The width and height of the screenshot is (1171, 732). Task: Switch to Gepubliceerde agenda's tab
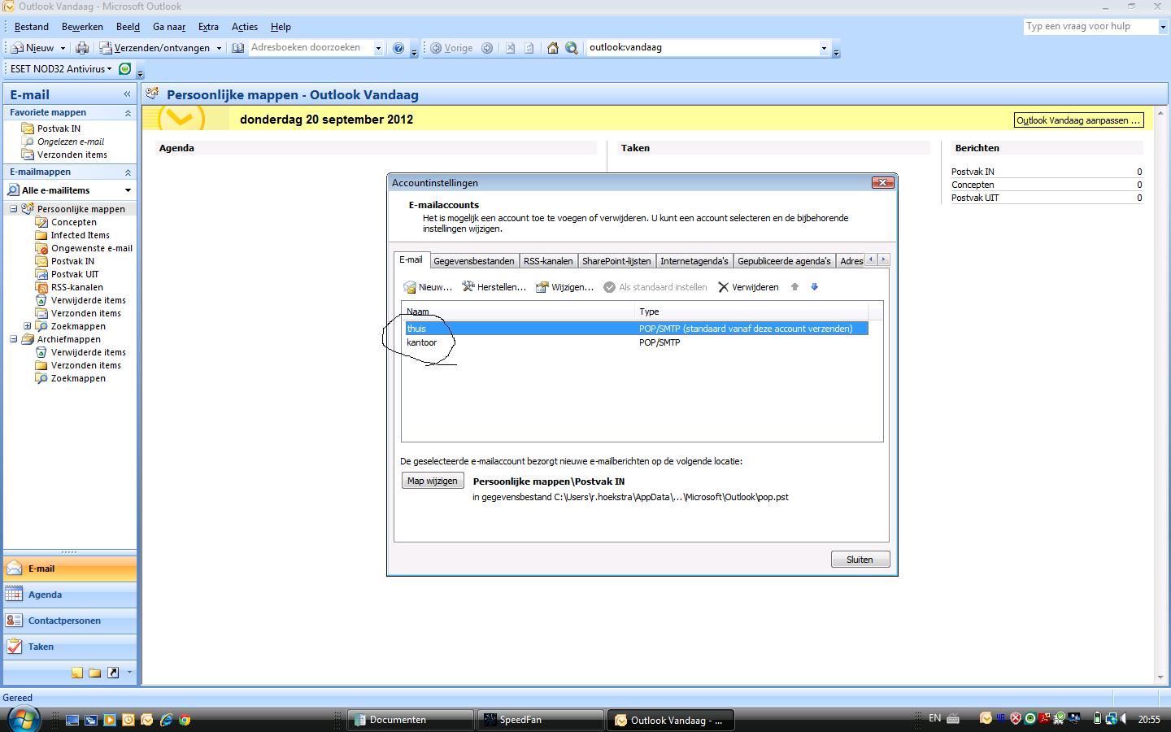tap(784, 261)
